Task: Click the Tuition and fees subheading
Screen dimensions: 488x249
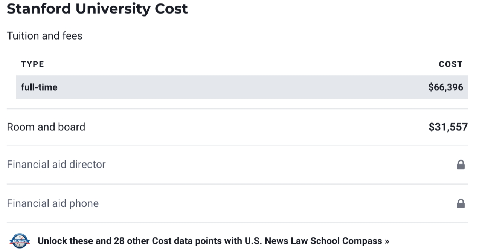Action: [44, 36]
